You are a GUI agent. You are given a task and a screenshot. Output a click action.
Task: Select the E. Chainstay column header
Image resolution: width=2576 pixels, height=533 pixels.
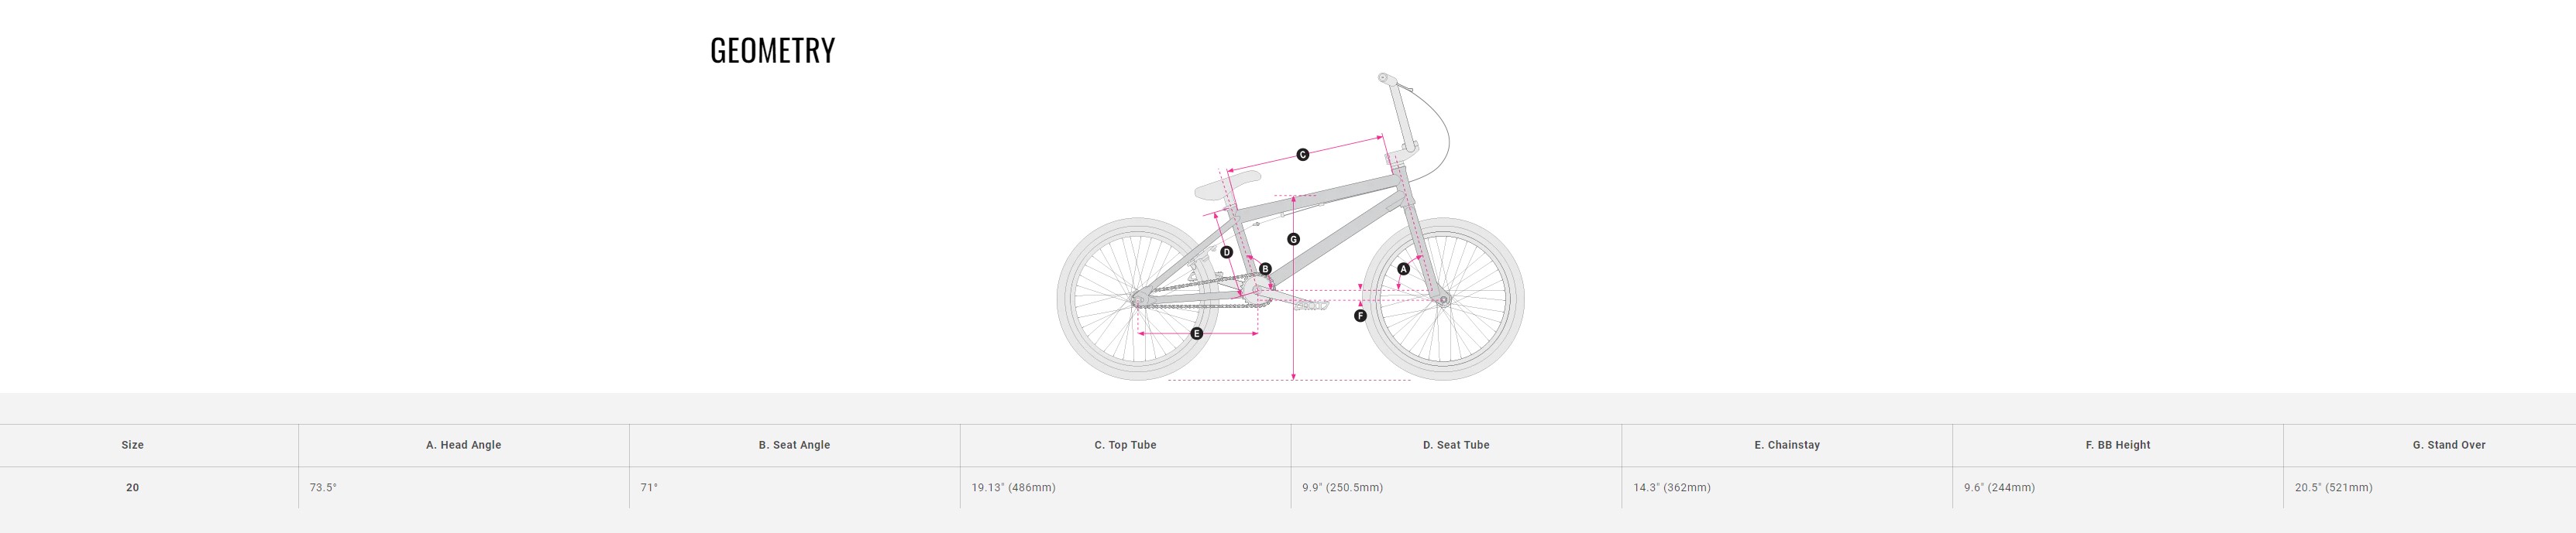coord(1787,445)
